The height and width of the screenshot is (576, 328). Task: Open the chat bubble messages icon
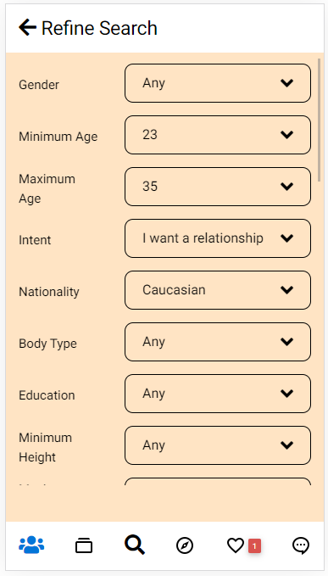tap(301, 545)
